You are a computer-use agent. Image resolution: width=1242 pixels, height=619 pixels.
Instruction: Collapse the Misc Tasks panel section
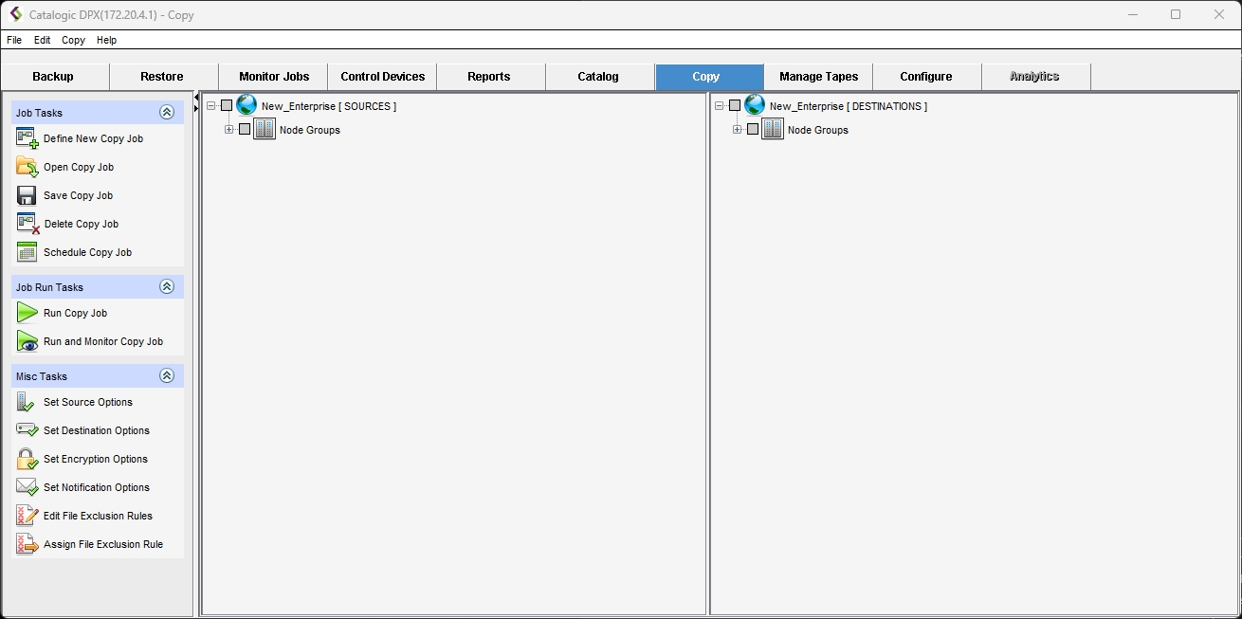point(167,376)
